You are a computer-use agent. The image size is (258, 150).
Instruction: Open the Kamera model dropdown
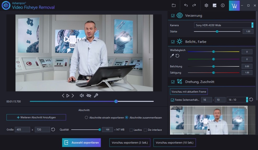click(252, 25)
